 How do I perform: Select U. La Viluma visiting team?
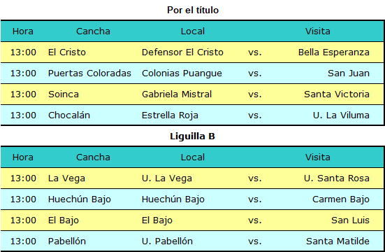tap(341, 115)
